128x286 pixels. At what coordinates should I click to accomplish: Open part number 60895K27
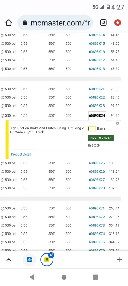97,180
